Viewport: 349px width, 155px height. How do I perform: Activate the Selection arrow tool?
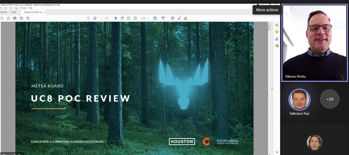coord(116,18)
